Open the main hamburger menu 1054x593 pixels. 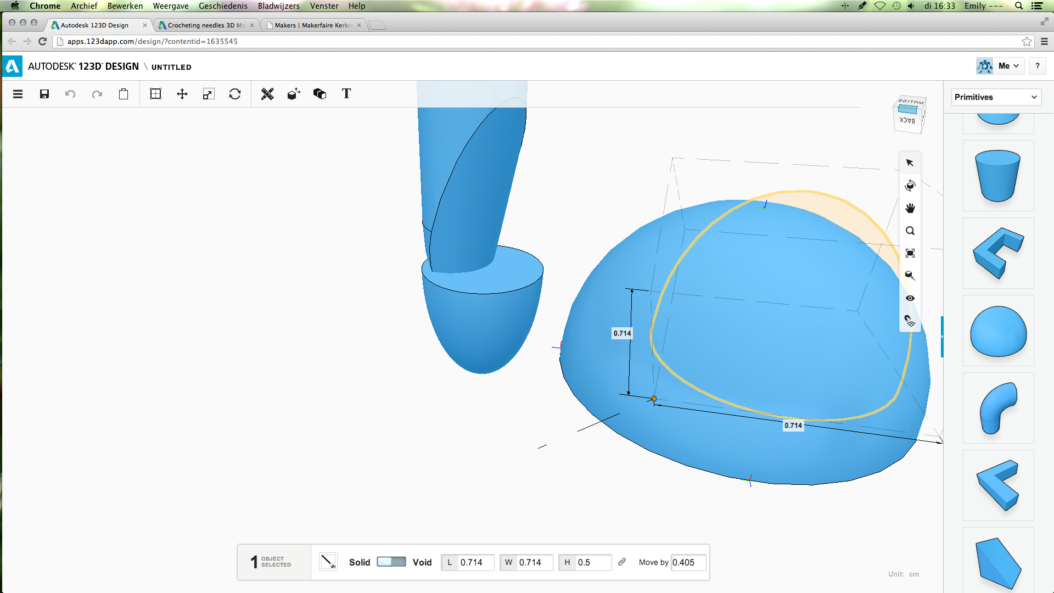(x=18, y=94)
